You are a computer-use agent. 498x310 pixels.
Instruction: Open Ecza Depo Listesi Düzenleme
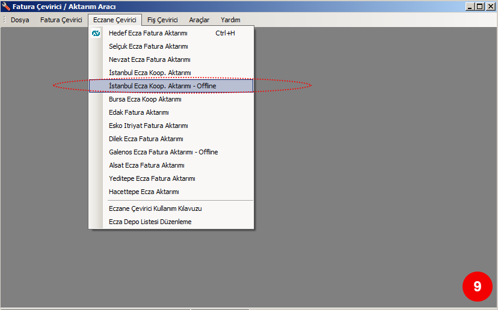pos(171,222)
